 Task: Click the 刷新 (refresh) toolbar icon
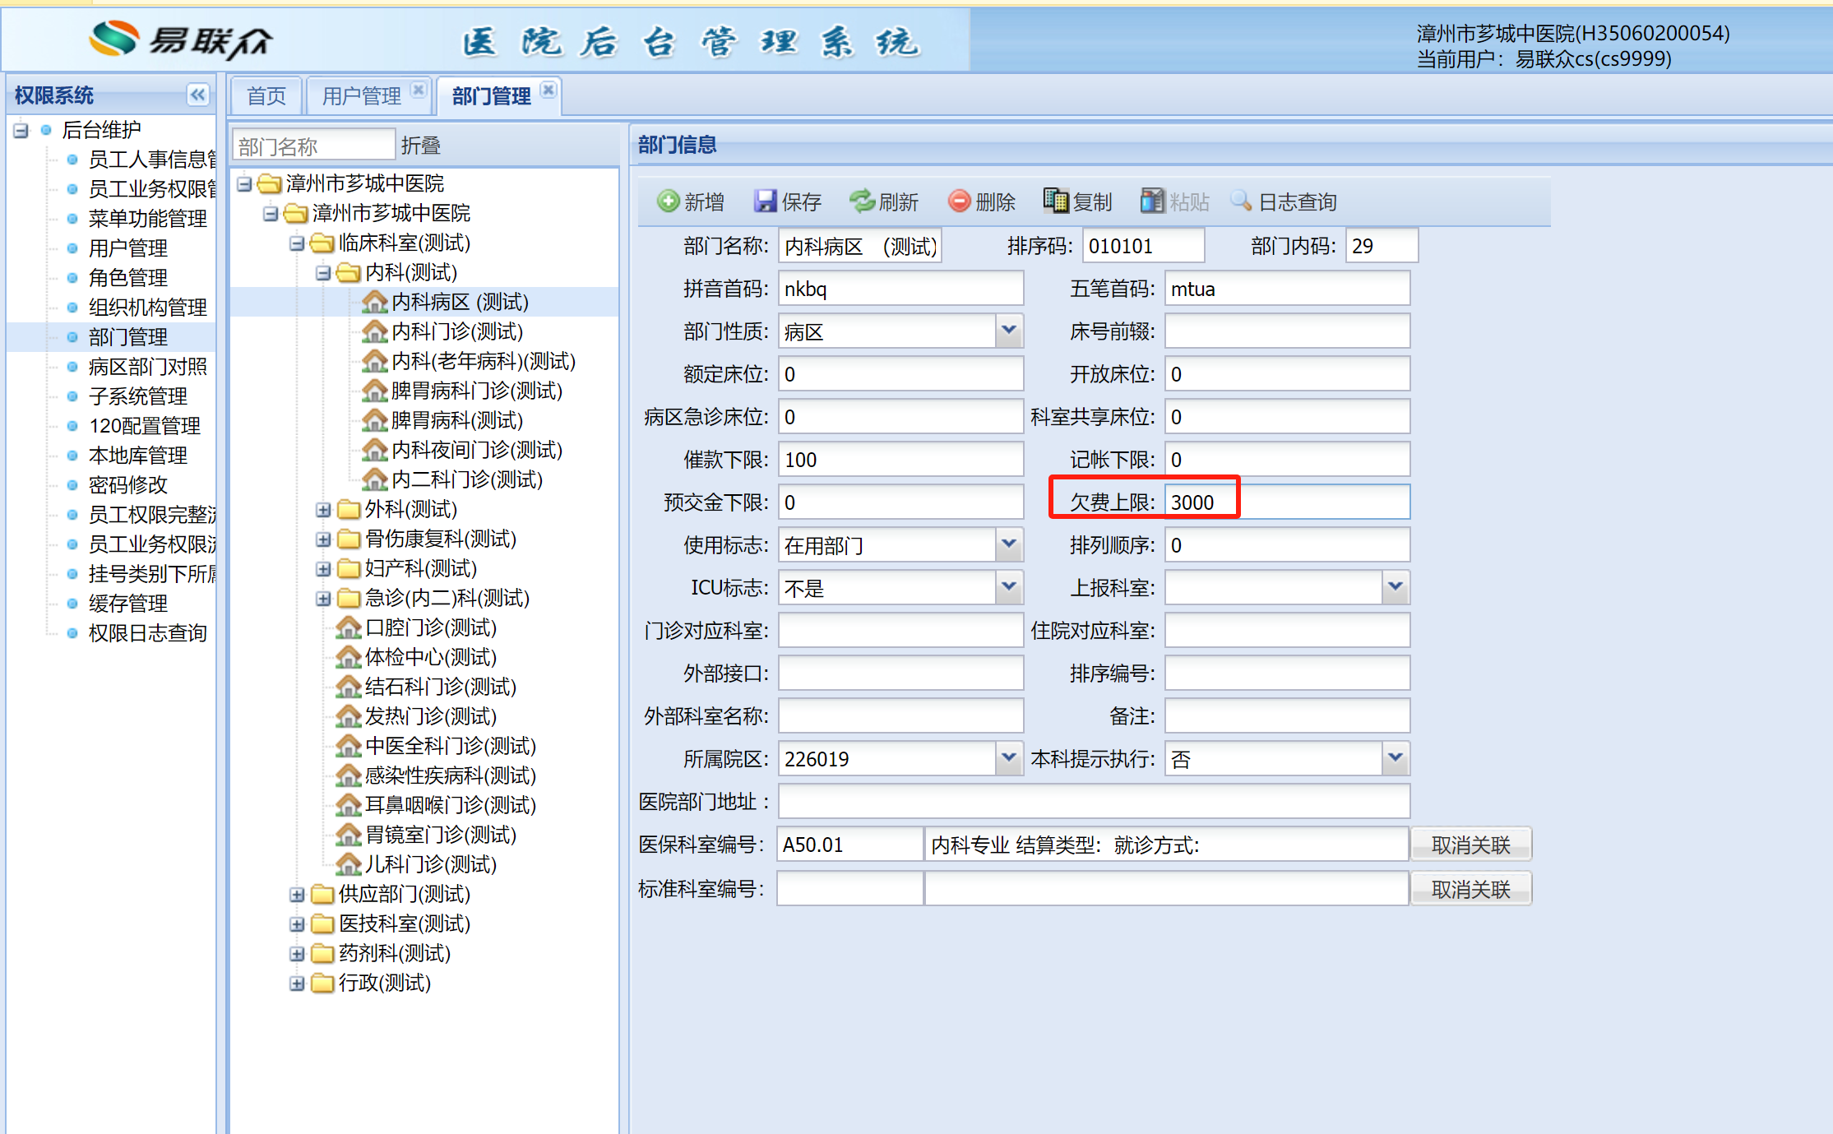(862, 201)
